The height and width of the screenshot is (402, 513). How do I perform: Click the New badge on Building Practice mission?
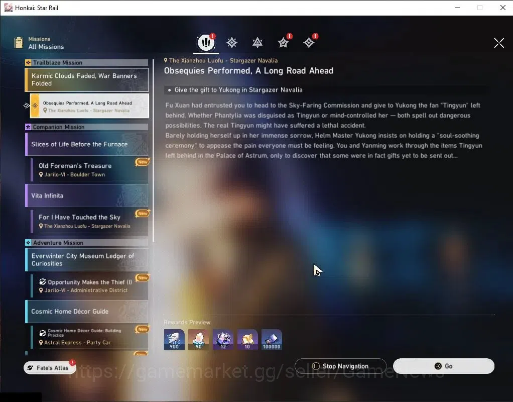click(143, 329)
